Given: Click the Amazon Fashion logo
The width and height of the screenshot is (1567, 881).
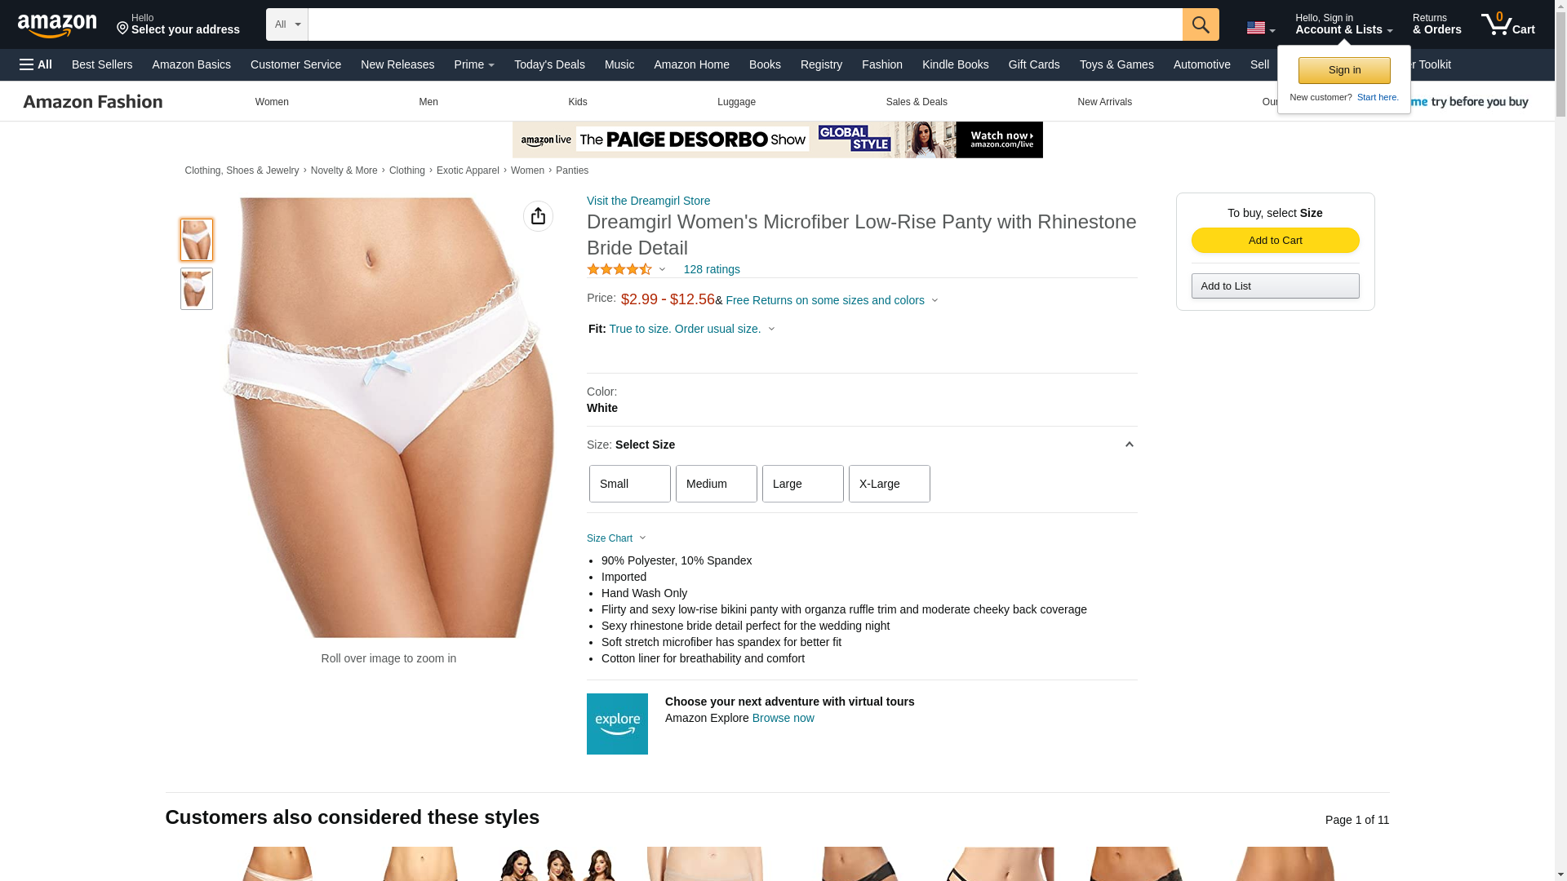Looking at the screenshot, I should (93, 102).
